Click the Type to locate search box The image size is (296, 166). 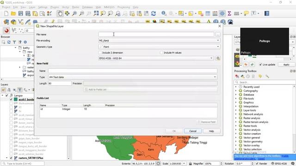23,164
